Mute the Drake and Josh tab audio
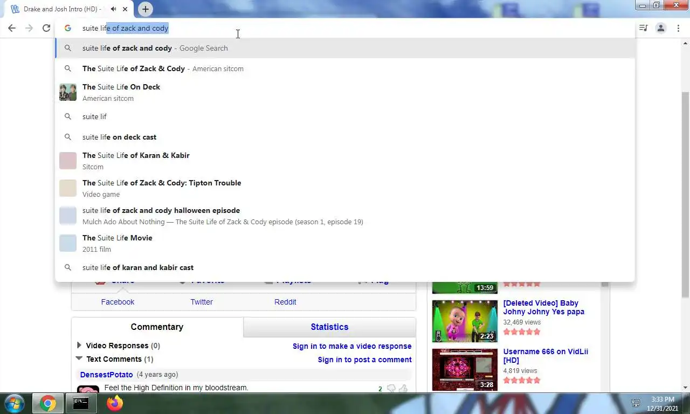 [113, 9]
